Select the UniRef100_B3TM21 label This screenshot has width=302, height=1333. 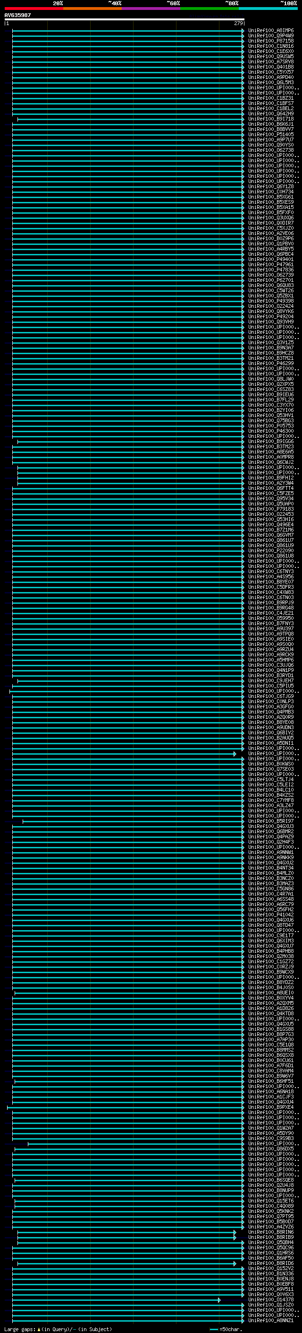(x=271, y=358)
